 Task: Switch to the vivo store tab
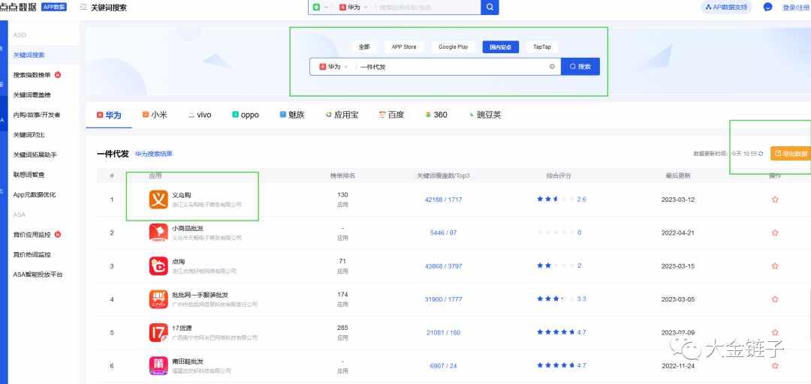pyautogui.click(x=200, y=115)
